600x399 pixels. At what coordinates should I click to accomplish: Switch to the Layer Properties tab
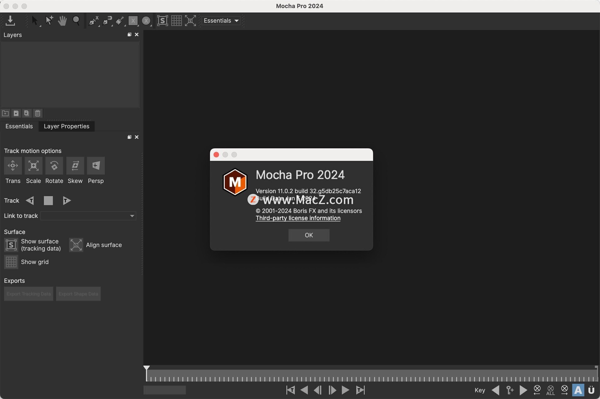[x=67, y=126]
